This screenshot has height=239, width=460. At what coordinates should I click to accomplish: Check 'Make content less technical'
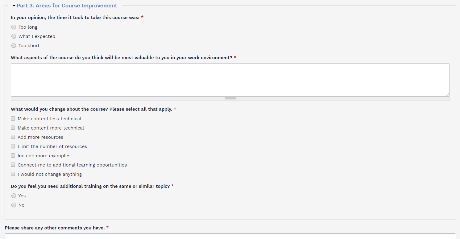click(13, 118)
